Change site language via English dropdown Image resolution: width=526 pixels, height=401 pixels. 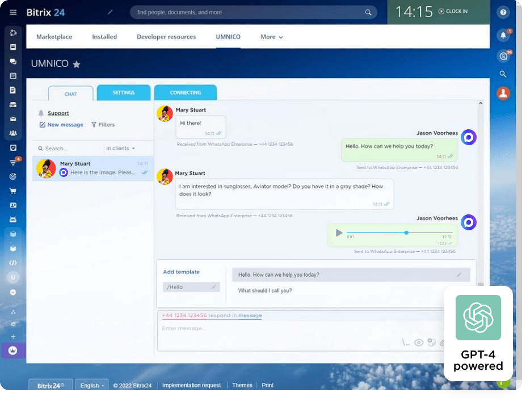click(x=91, y=385)
